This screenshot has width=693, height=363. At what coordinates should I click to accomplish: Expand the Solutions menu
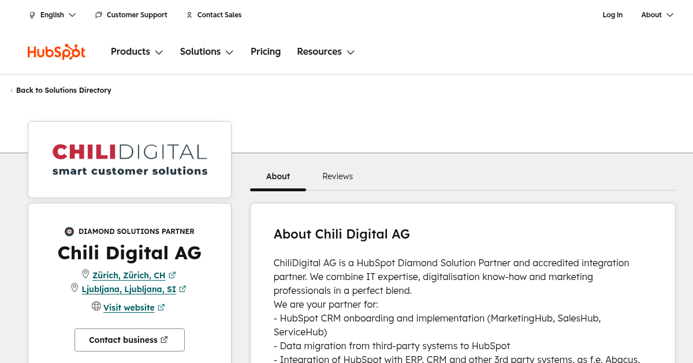coord(207,52)
